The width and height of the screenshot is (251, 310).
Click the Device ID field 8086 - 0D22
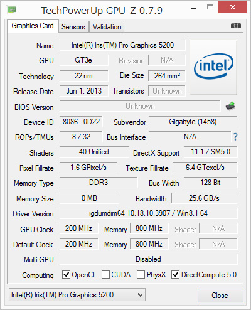pyautogui.click(x=81, y=122)
